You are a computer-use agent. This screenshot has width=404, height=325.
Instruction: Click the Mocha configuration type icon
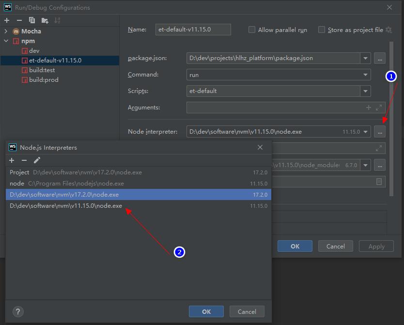[16, 31]
